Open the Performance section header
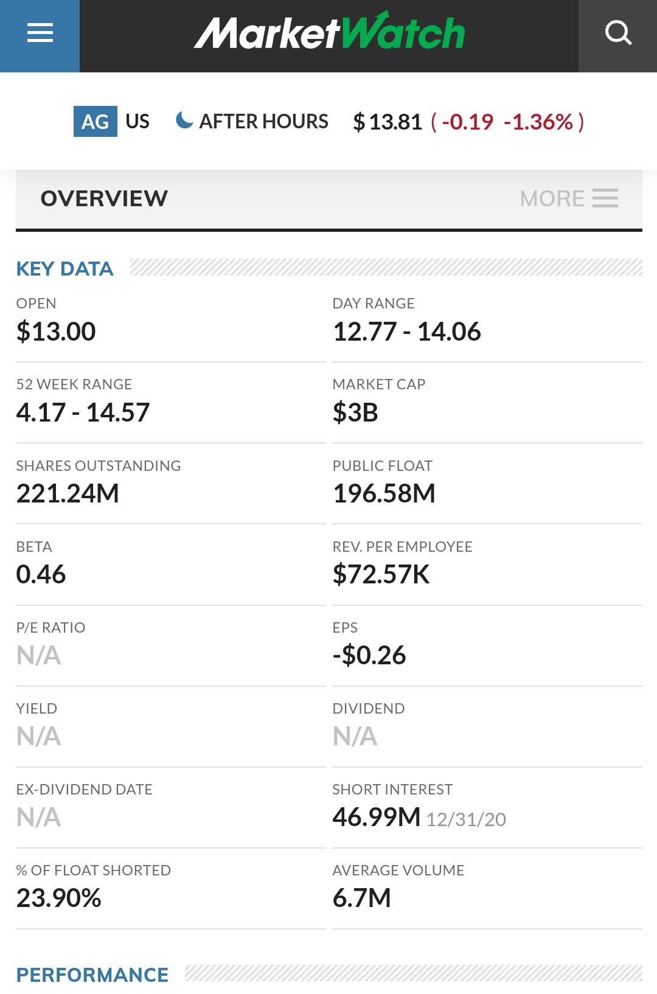The image size is (657, 994). pos(92,975)
